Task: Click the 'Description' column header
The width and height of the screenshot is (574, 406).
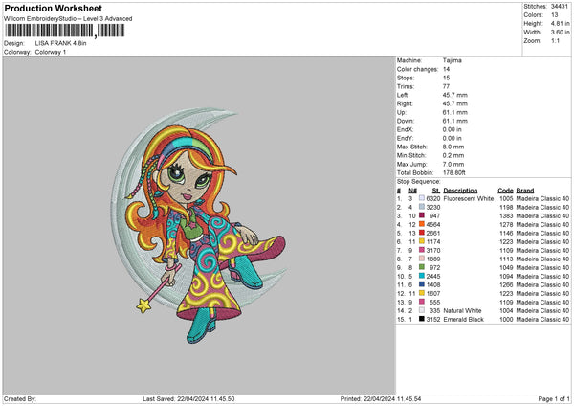Action: pos(460,191)
